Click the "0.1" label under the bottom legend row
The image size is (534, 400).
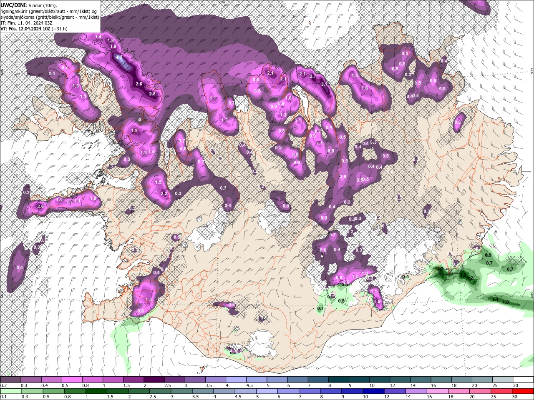click(4, 397)
